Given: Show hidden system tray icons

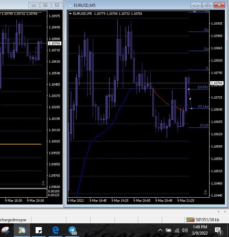Looking at the screenshot, I should [160, 230].
